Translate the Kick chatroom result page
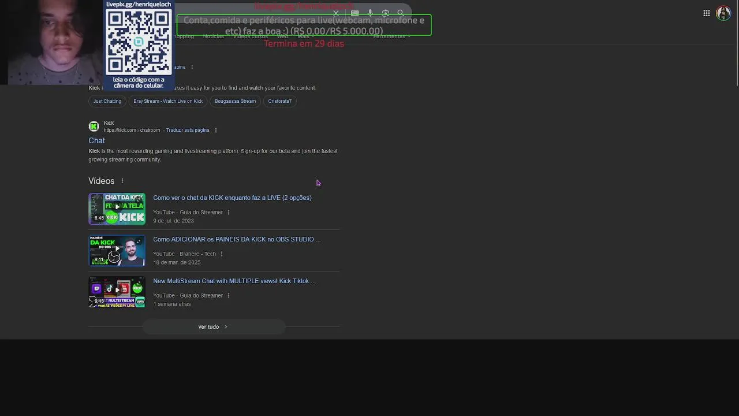This screenshot has width=739, height=416. point(188,130)
